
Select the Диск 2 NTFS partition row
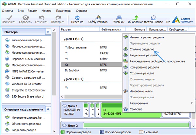[x=92, y=87]
